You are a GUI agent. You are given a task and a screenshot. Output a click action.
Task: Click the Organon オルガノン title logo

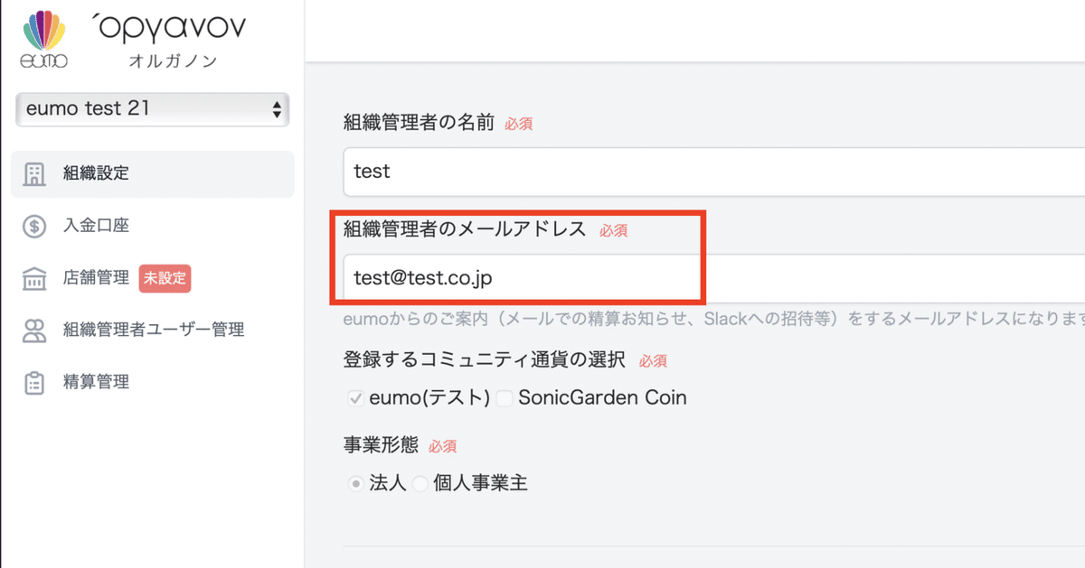[x=168, y=42]
